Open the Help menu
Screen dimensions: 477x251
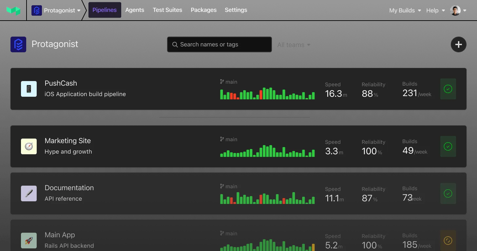(435, 10)
